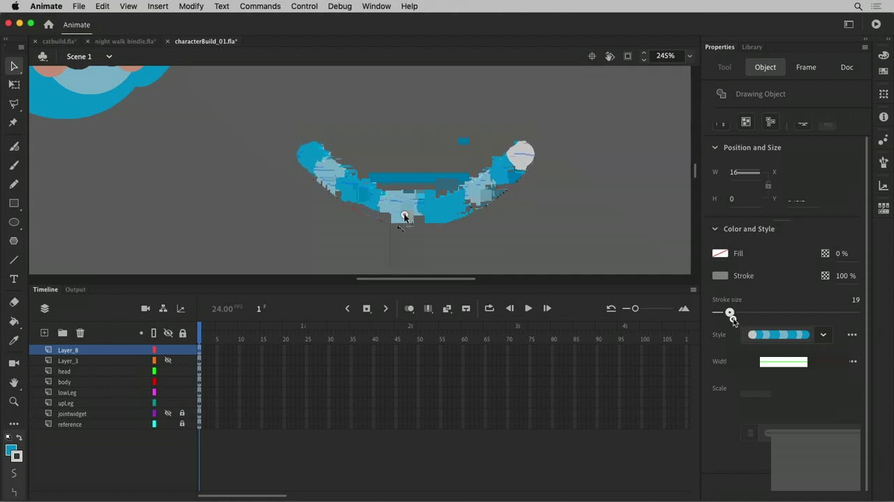Select the Text tool
Viewport: 894px width, 502px height.
click(x=14, y=279)
